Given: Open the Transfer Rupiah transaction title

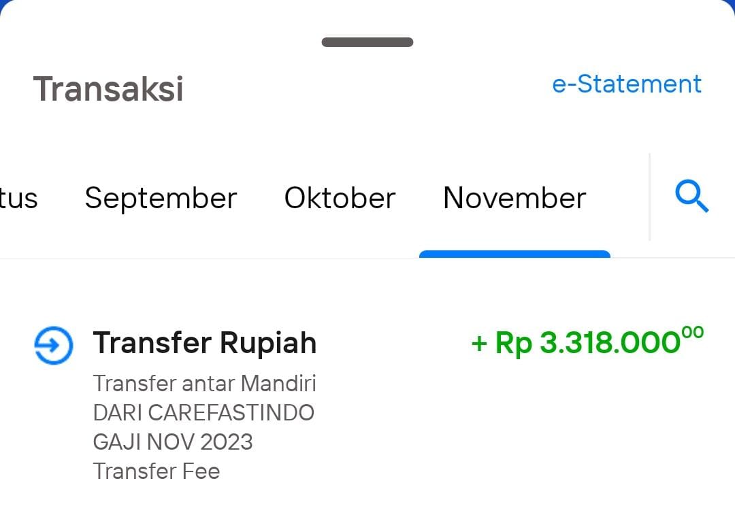Looking at the screenshot, I should tap(205, 343).
